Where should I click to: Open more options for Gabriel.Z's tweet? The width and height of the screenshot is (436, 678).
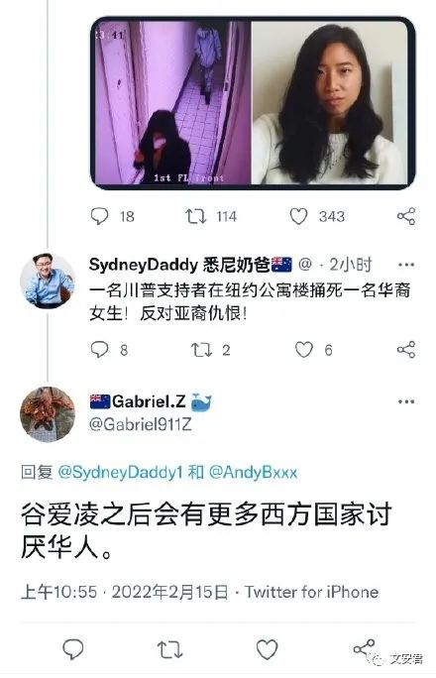click(405, 401)
